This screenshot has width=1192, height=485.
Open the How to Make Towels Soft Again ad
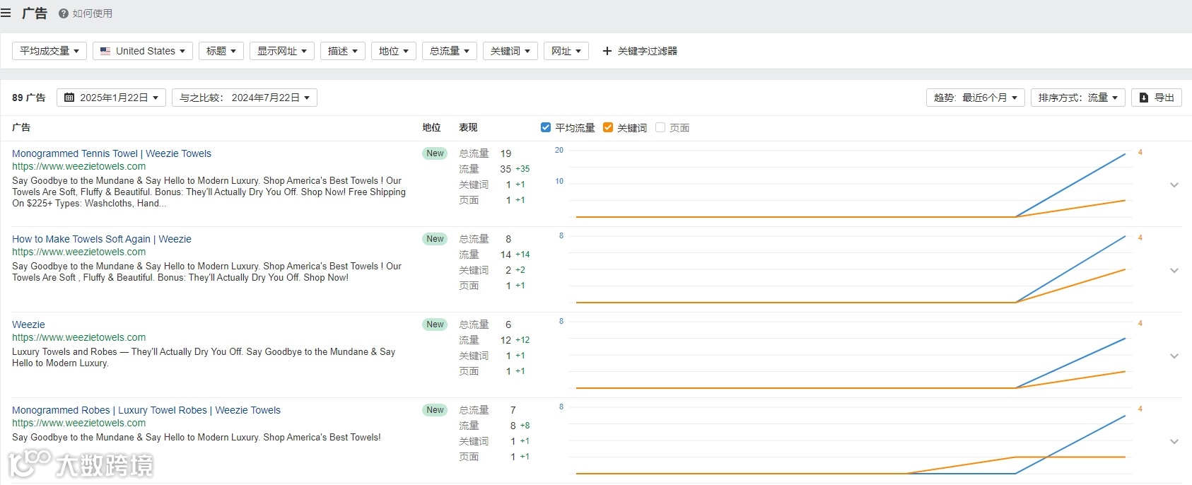coord(102,239)
